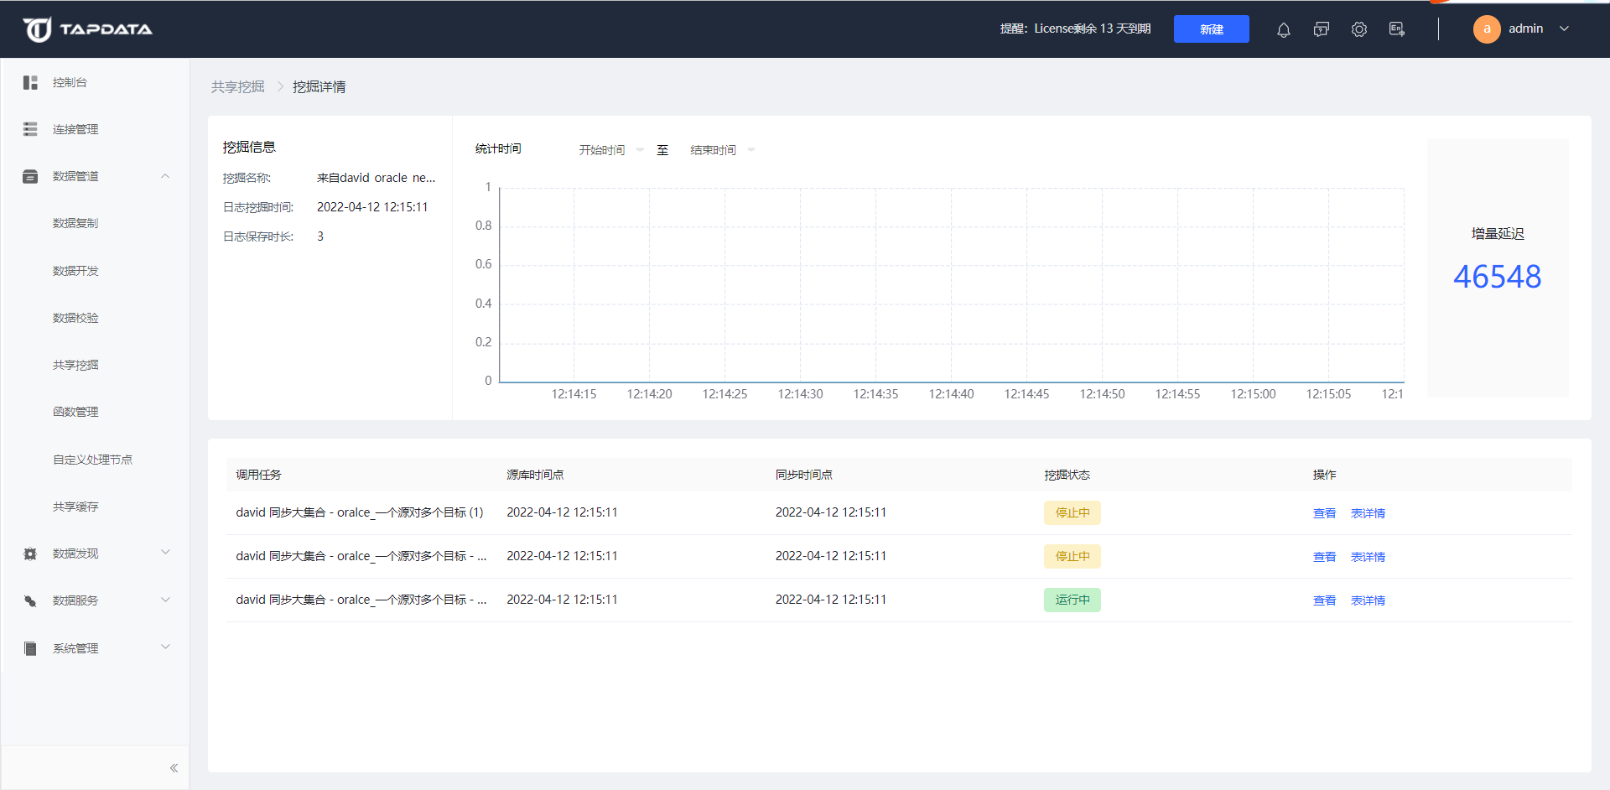Expand the 系统管理 sidebar section
Viewport: 1610px width, 790px height.
165,648
